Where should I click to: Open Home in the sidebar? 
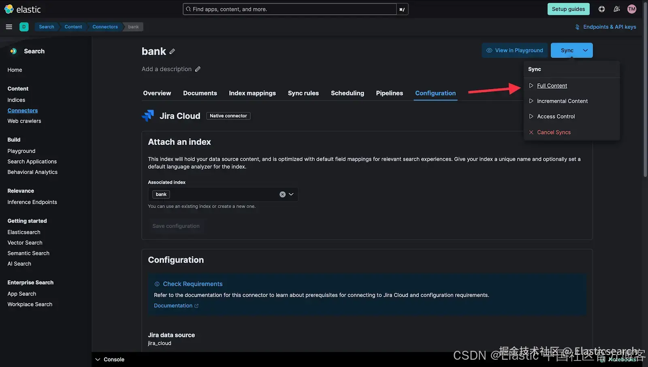pyautogui.click(x=15, y=70)
